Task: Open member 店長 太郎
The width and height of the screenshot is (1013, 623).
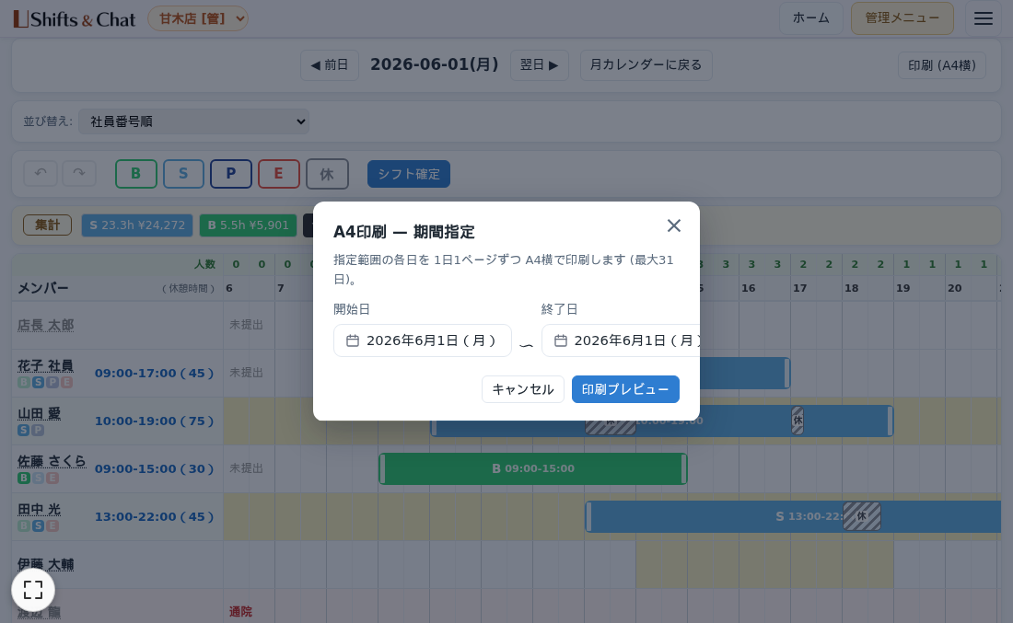Action: pos(45,325)
